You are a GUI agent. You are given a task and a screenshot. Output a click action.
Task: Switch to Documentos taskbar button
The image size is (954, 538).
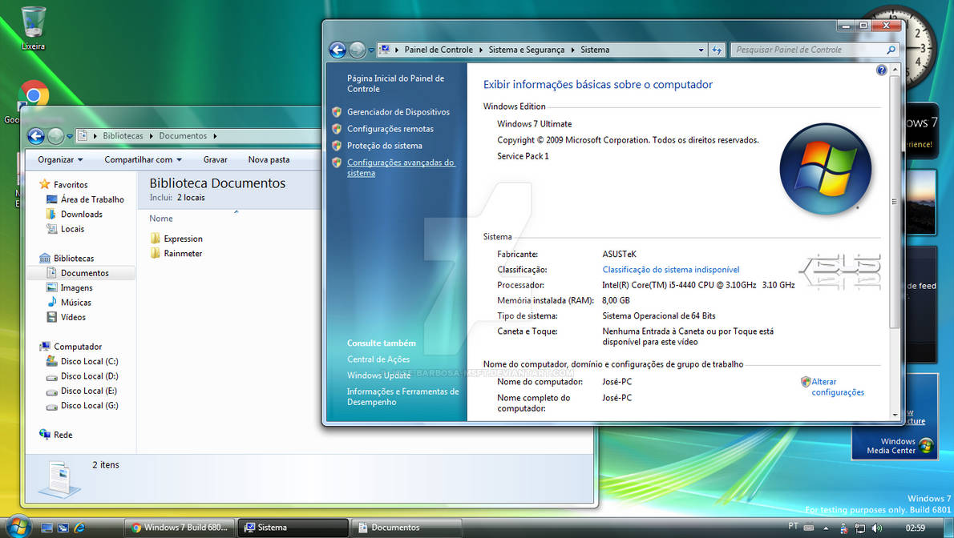[407, 528]
